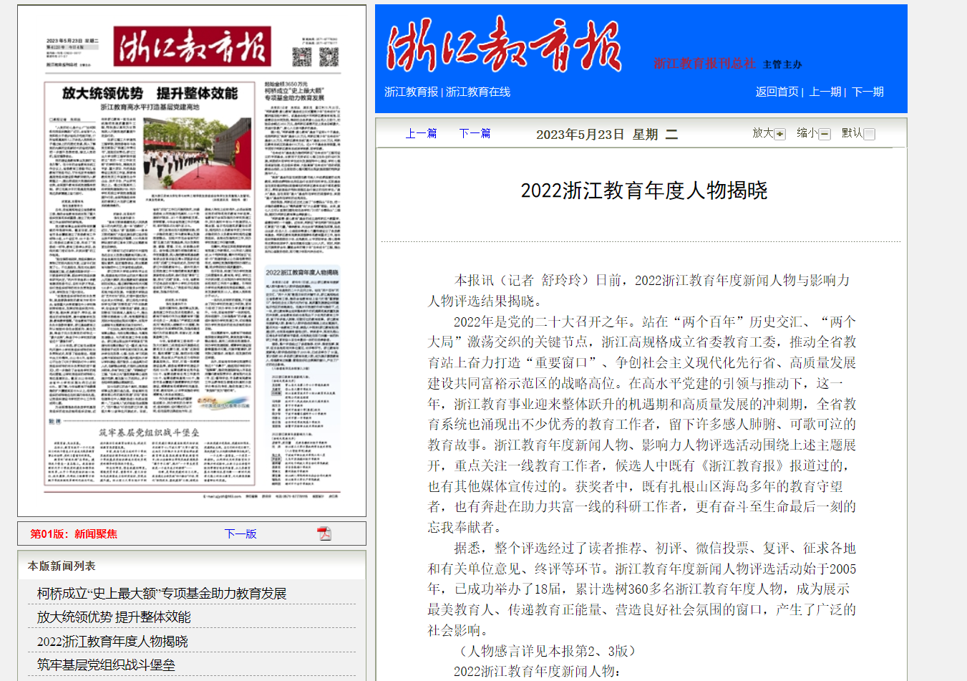Open 下一篇 article
The width and height of the screenshot is (967, 681).
(475, 133)
